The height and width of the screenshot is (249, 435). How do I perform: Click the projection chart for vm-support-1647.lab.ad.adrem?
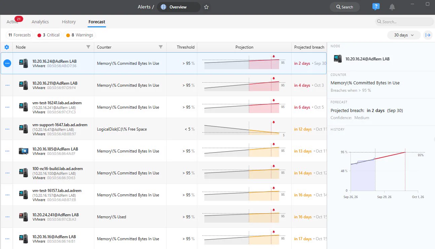click(x=244, y=129)
